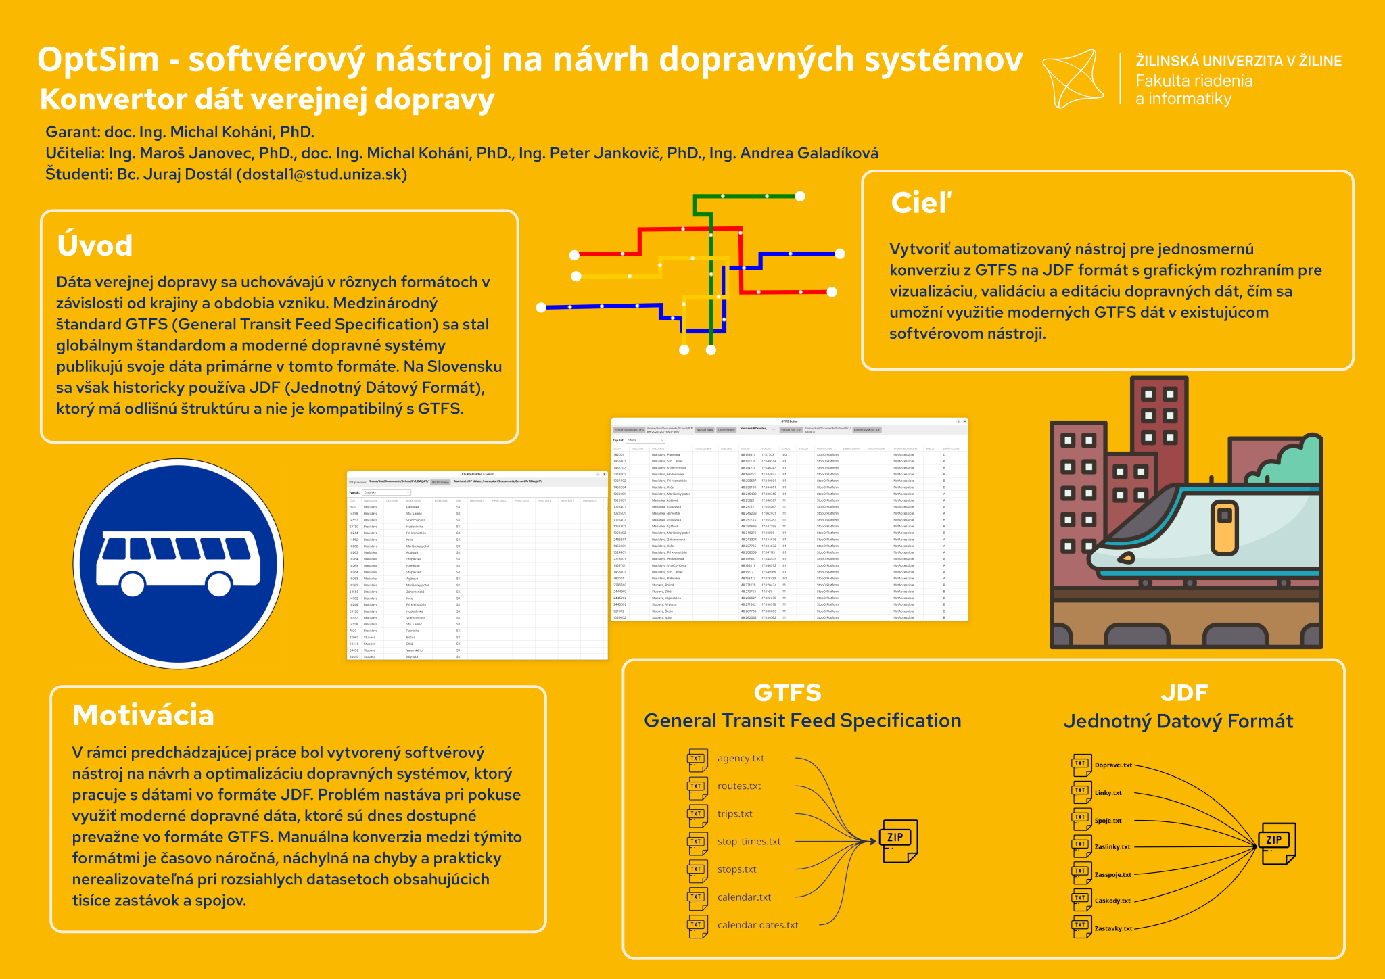Click the dostal1@stud.uniza.sk email address
This screenshot has height=979, width=1385.
322,174
